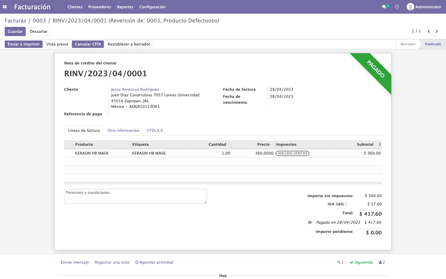Click the payment info circle icon
The image size is (446, 279).
[310, 222]
